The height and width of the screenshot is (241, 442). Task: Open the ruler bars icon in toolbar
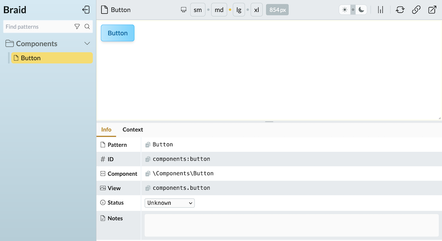[380, 10]
